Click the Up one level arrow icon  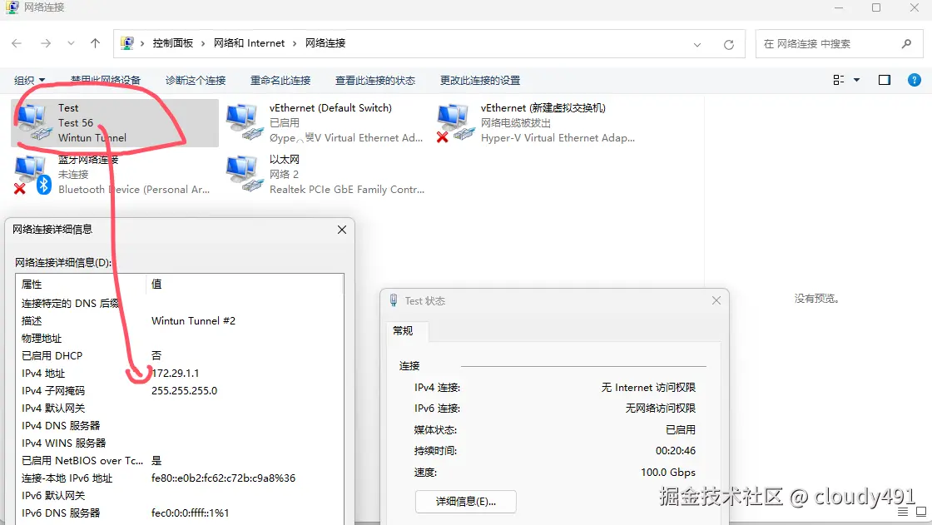point(96,43)
